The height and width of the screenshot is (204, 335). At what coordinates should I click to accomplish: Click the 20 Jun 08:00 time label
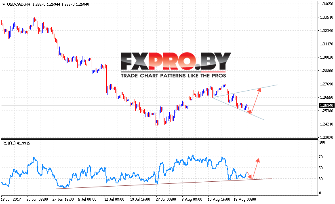click(x=37, y=200)
